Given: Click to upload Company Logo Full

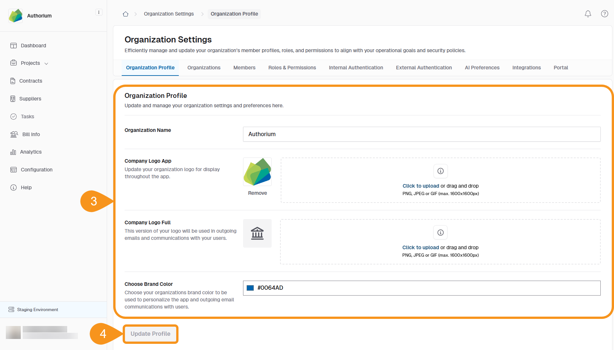Looking at the screenshot, I should (x=420, y=248).
